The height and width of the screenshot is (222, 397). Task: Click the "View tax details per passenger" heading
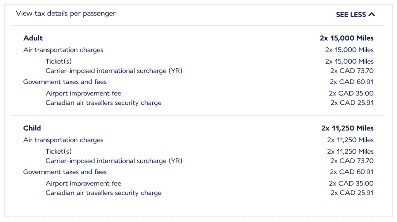[66, 14]
